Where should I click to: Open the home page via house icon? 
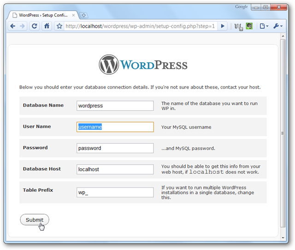[x=47, y=26]
